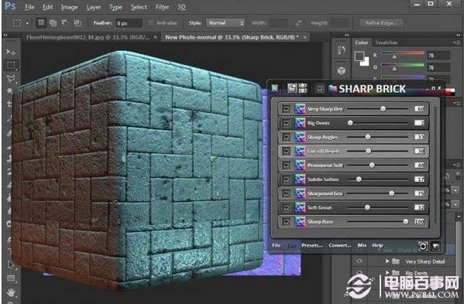Open the 3D cube panel dock icon

click(342, 70)
